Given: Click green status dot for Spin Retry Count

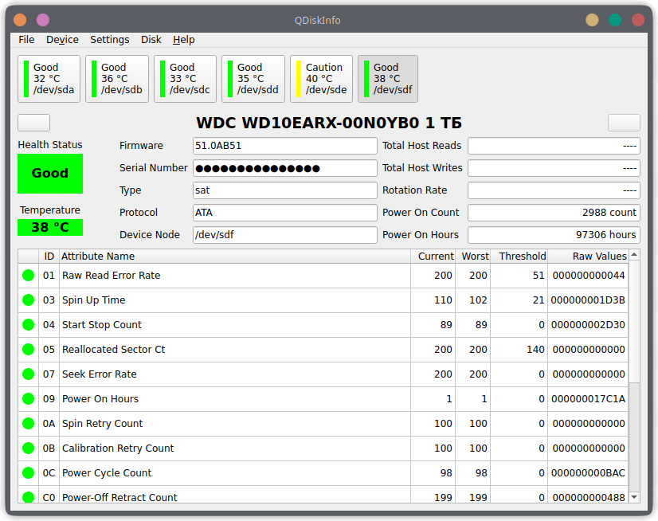Looking at the screenshot, I should [x=28, y=424].
